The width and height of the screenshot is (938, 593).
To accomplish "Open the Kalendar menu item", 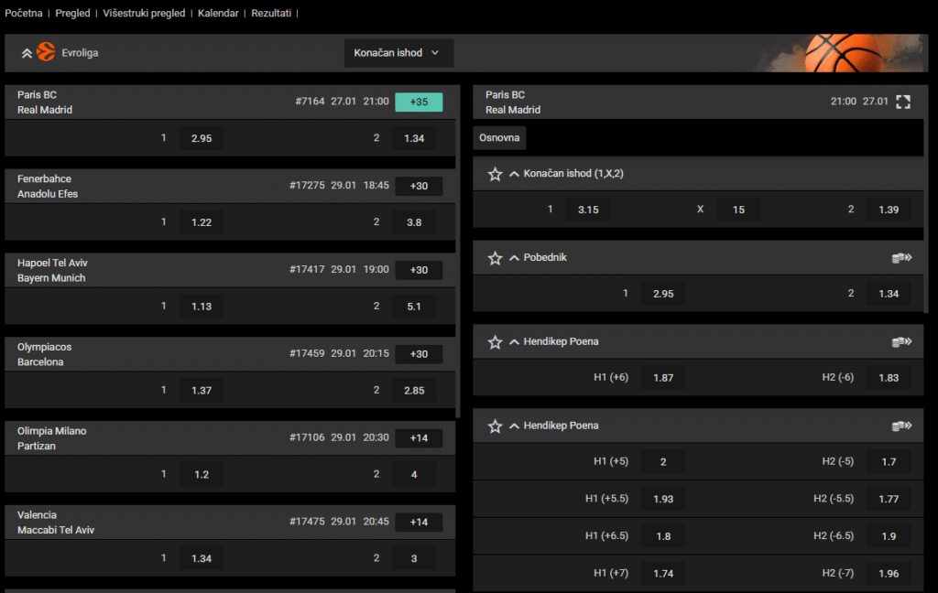I will coord(218,13).
